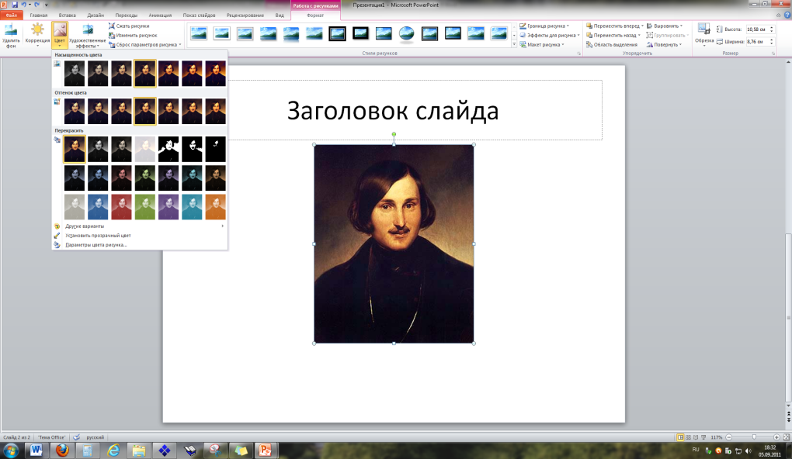Open Эффекты для рисунка dropdown
Screen dimensions: 792x459
click(550, 36)
